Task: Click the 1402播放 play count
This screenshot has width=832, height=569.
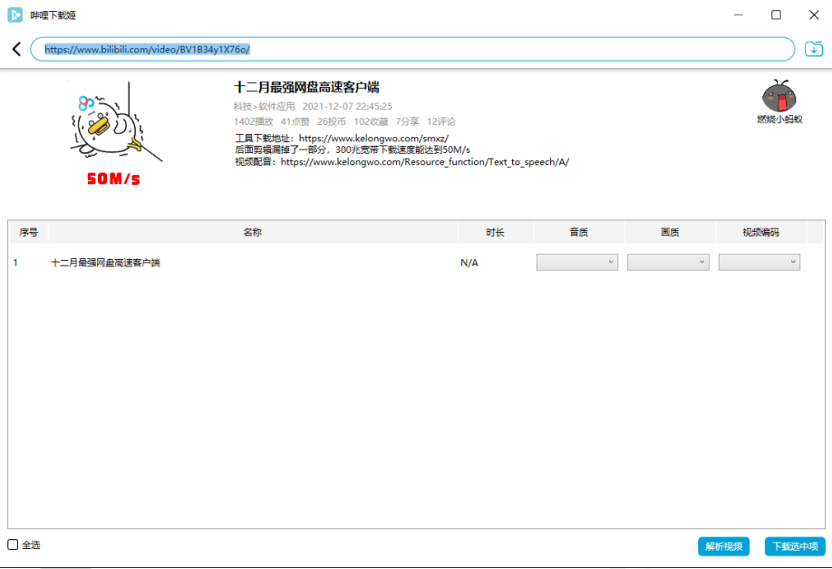Action: point(253,122)
